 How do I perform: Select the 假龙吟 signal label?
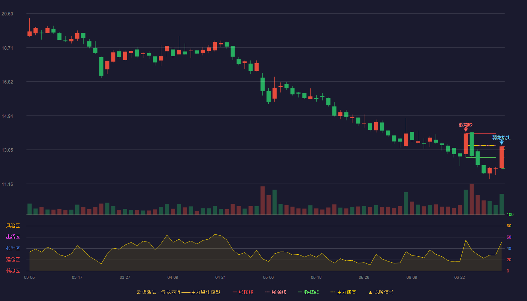[466, 125]
